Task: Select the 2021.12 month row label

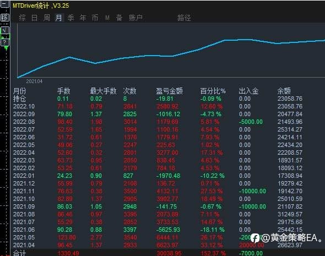Action: [24, 183]
